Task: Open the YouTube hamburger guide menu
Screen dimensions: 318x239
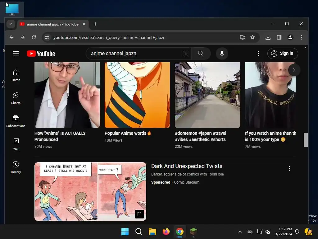Action: coord(16,54)
